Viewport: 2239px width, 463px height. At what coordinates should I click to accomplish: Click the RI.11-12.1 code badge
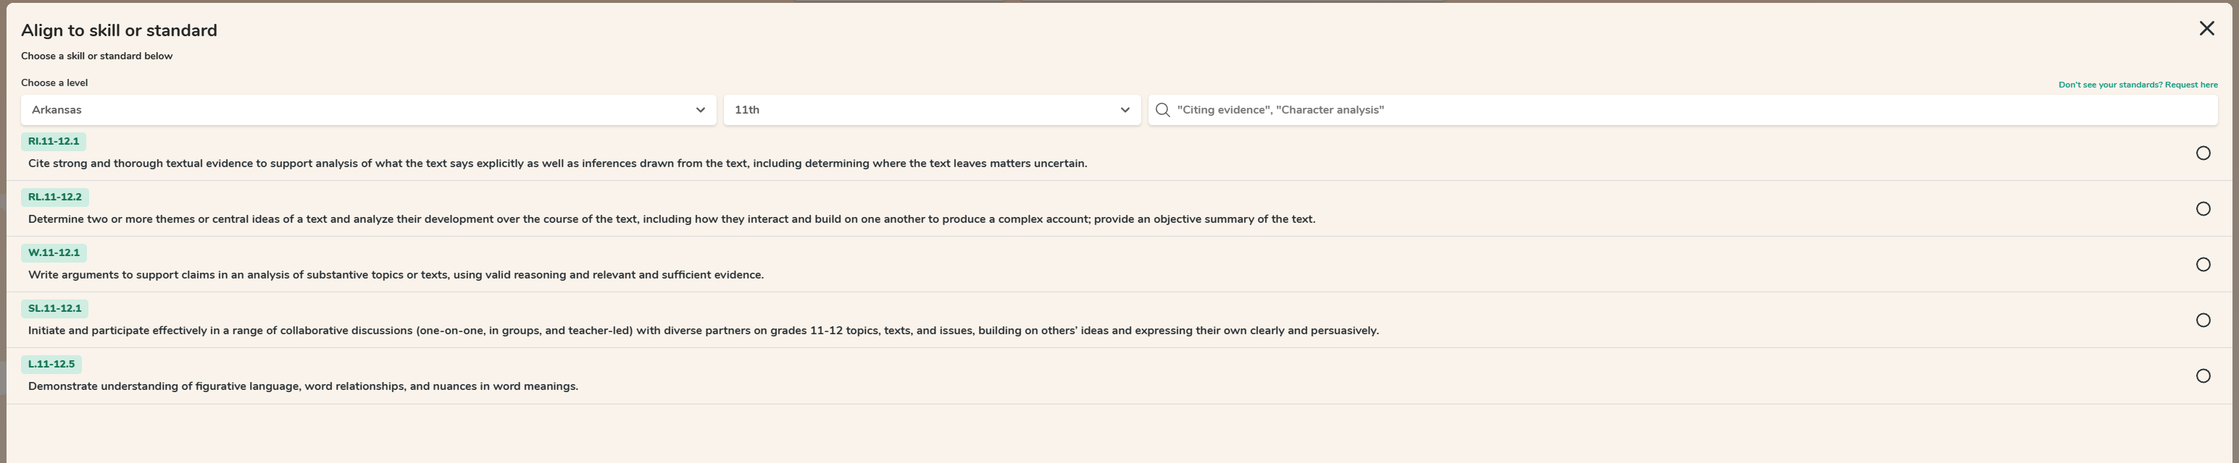(53, 141)
